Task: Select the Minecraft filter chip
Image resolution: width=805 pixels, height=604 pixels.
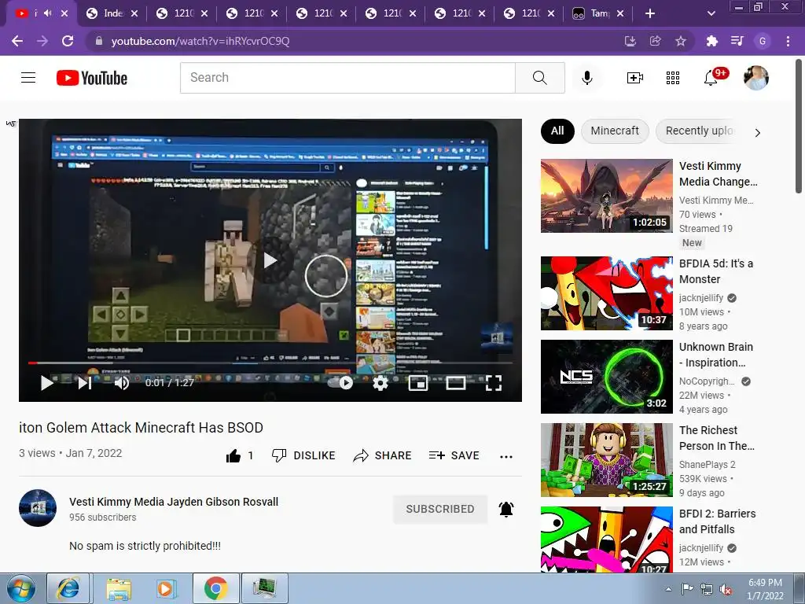Action: (615, 131)
